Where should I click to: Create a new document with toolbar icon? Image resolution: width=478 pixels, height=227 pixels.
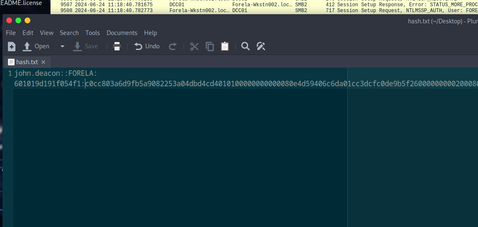[11, 46]
